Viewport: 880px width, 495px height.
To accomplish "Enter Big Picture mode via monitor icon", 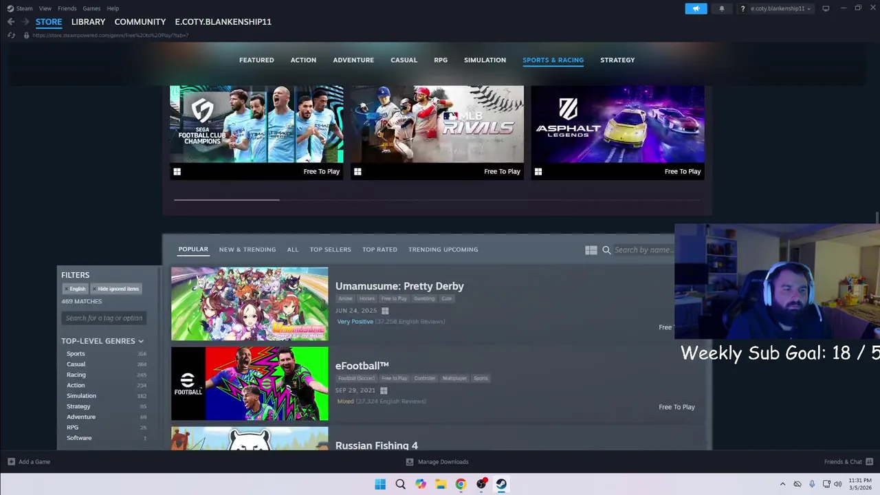I will (x=826, y=8).
